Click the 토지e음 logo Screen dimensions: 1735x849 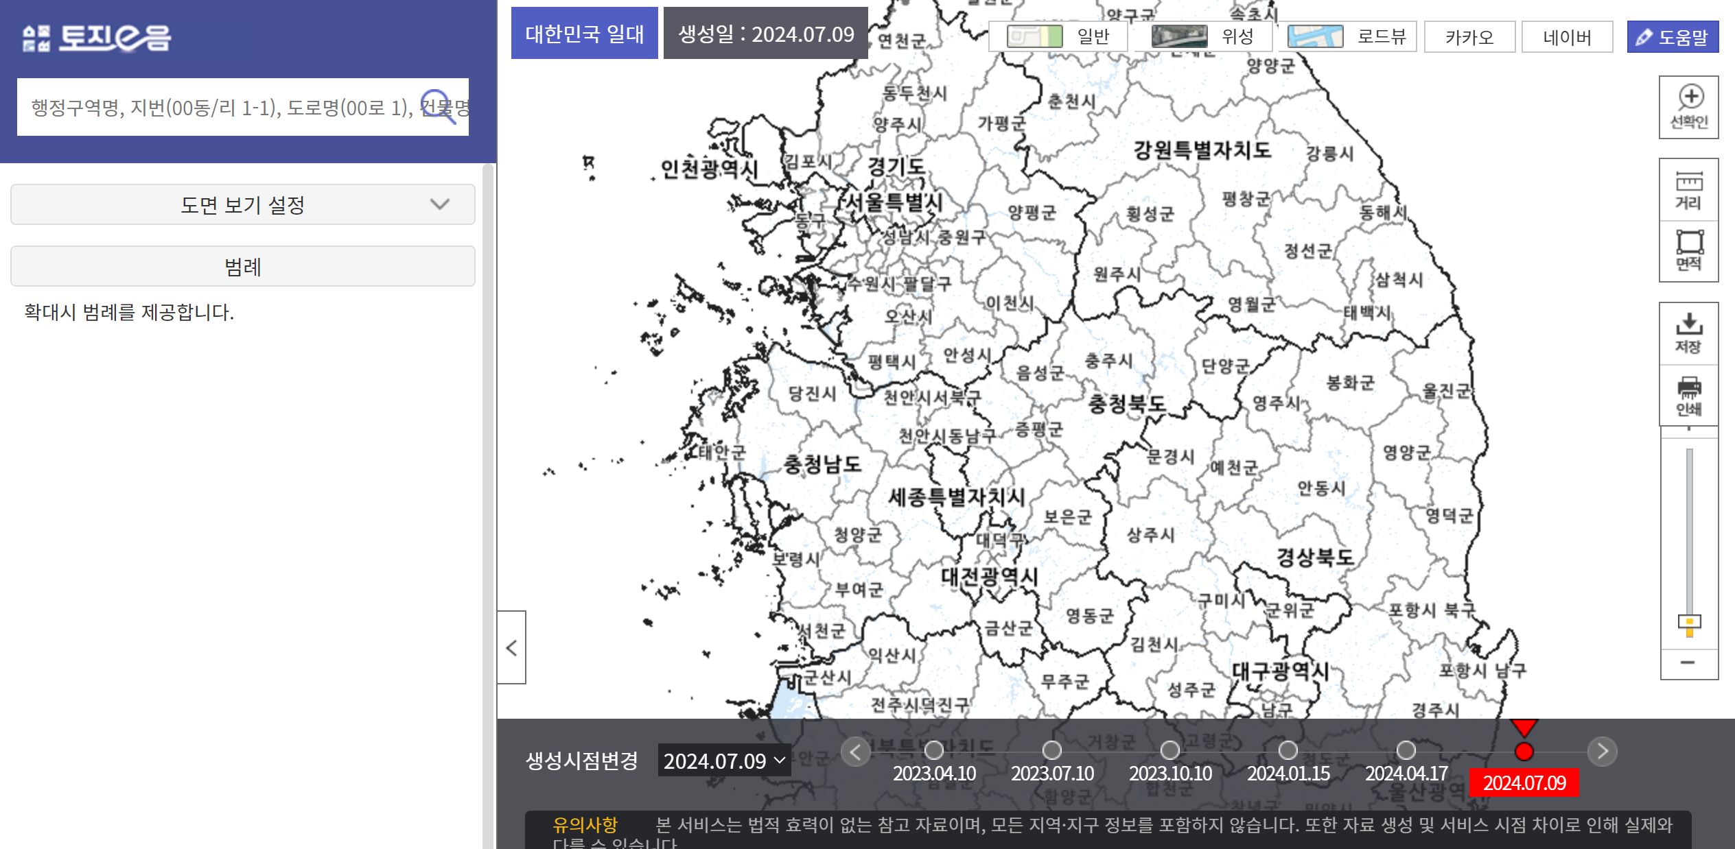click(97, 38)
